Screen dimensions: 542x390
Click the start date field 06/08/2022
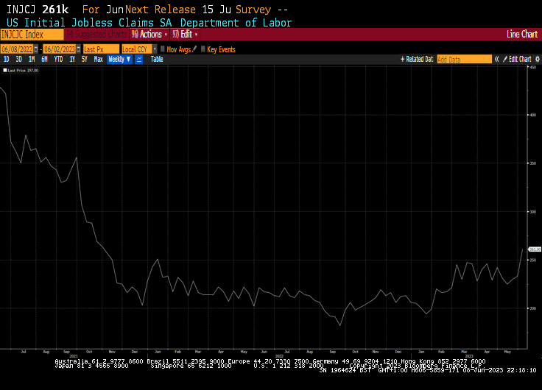point(17,49)
